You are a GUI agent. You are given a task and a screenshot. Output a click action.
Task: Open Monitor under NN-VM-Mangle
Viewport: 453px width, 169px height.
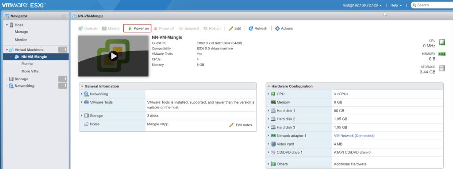[27, 64]
